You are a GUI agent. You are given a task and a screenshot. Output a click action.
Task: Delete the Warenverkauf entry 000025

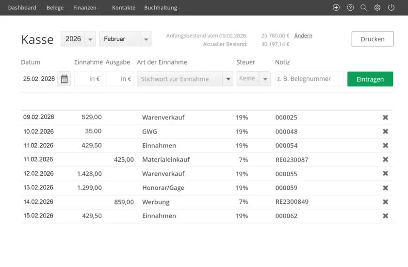[385, 117]
